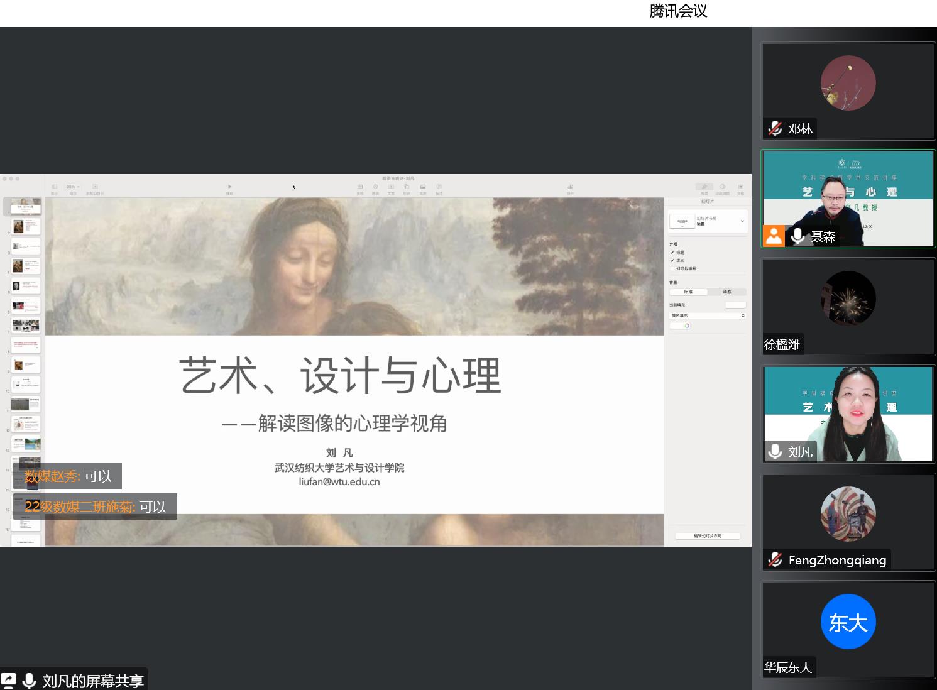Click the Play slideshow button in Keynote

[229, 187]
